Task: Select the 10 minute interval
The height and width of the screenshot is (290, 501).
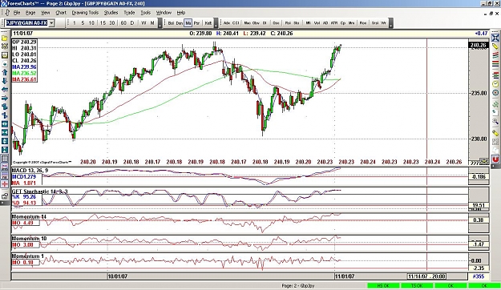Action: click(91, 23)
